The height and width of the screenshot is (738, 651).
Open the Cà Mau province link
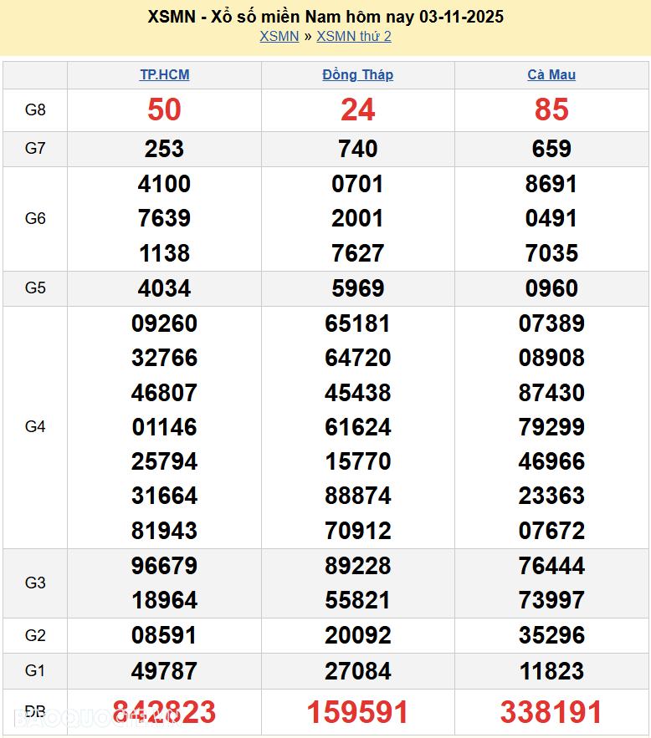[x=551, y=74]
